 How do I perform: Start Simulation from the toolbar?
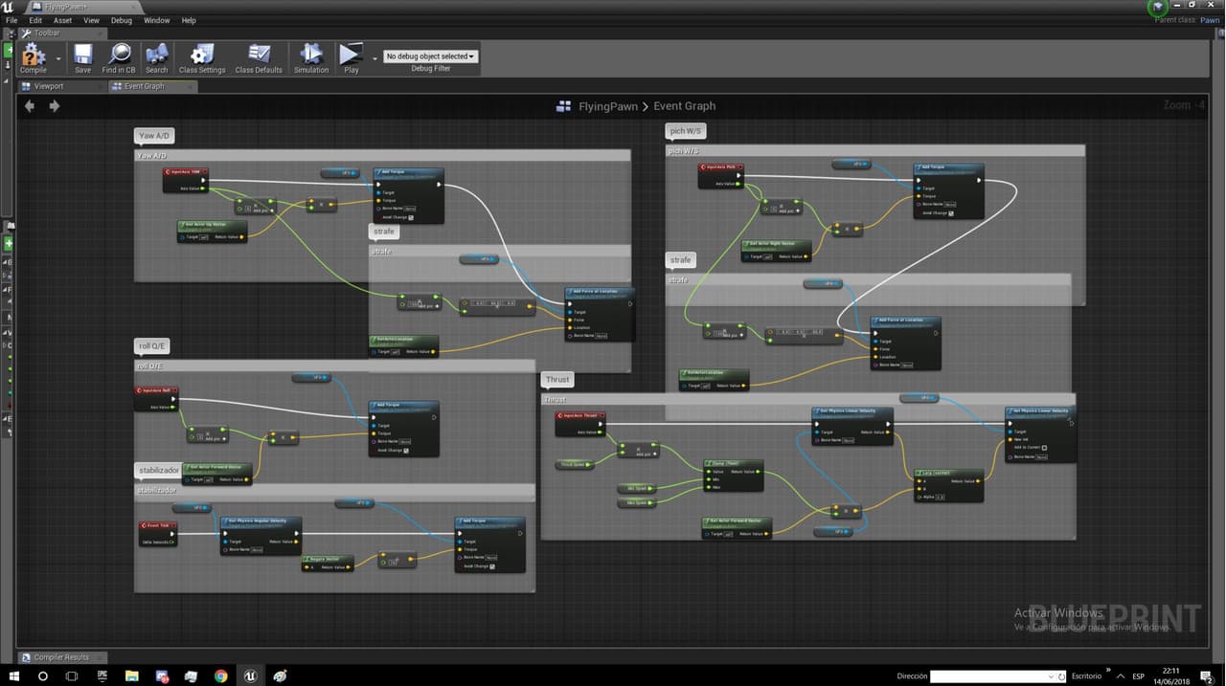[311, 58]
